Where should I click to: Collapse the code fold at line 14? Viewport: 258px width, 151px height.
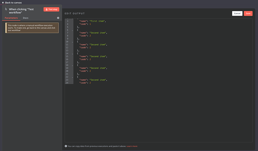pyautogui.click(x=72, y=53)
